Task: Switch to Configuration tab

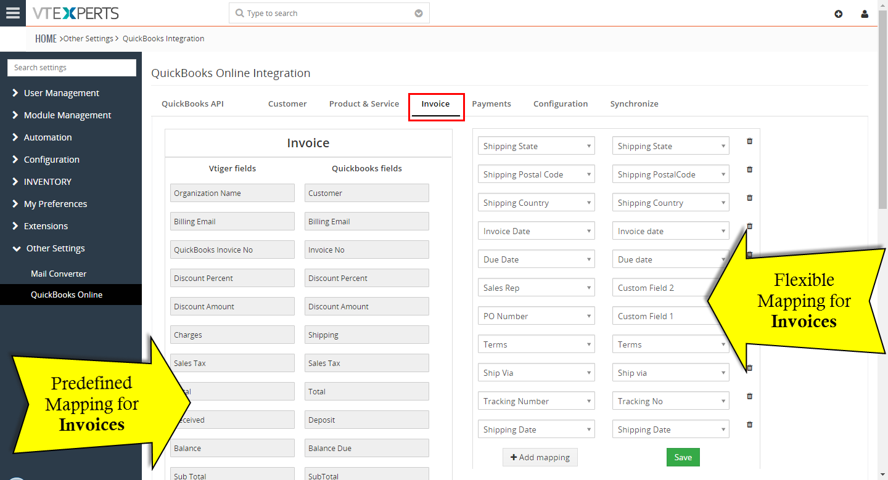Action: pos(561,104)
